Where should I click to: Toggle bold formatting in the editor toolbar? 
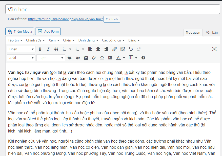pyautogui.click(x=40, y=49)
